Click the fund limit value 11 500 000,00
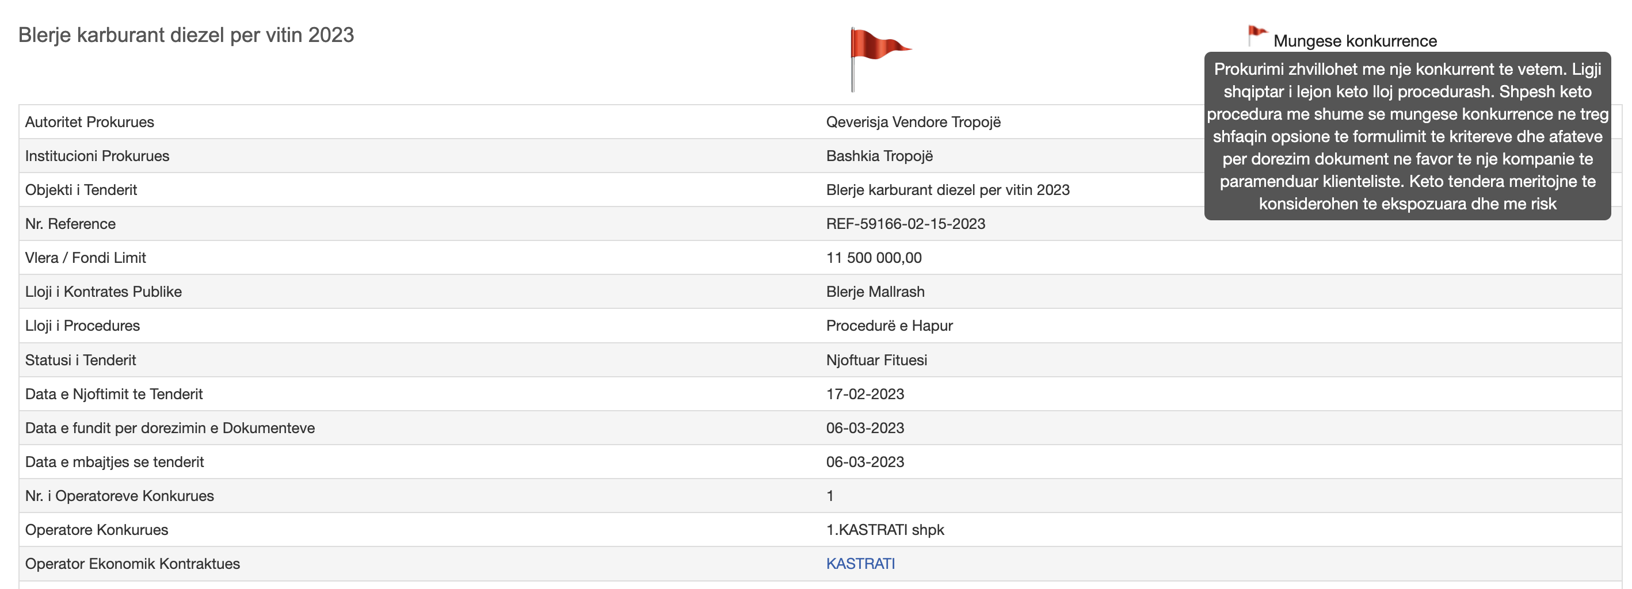This screenshot has height=589, width=1632. [873, 258]
